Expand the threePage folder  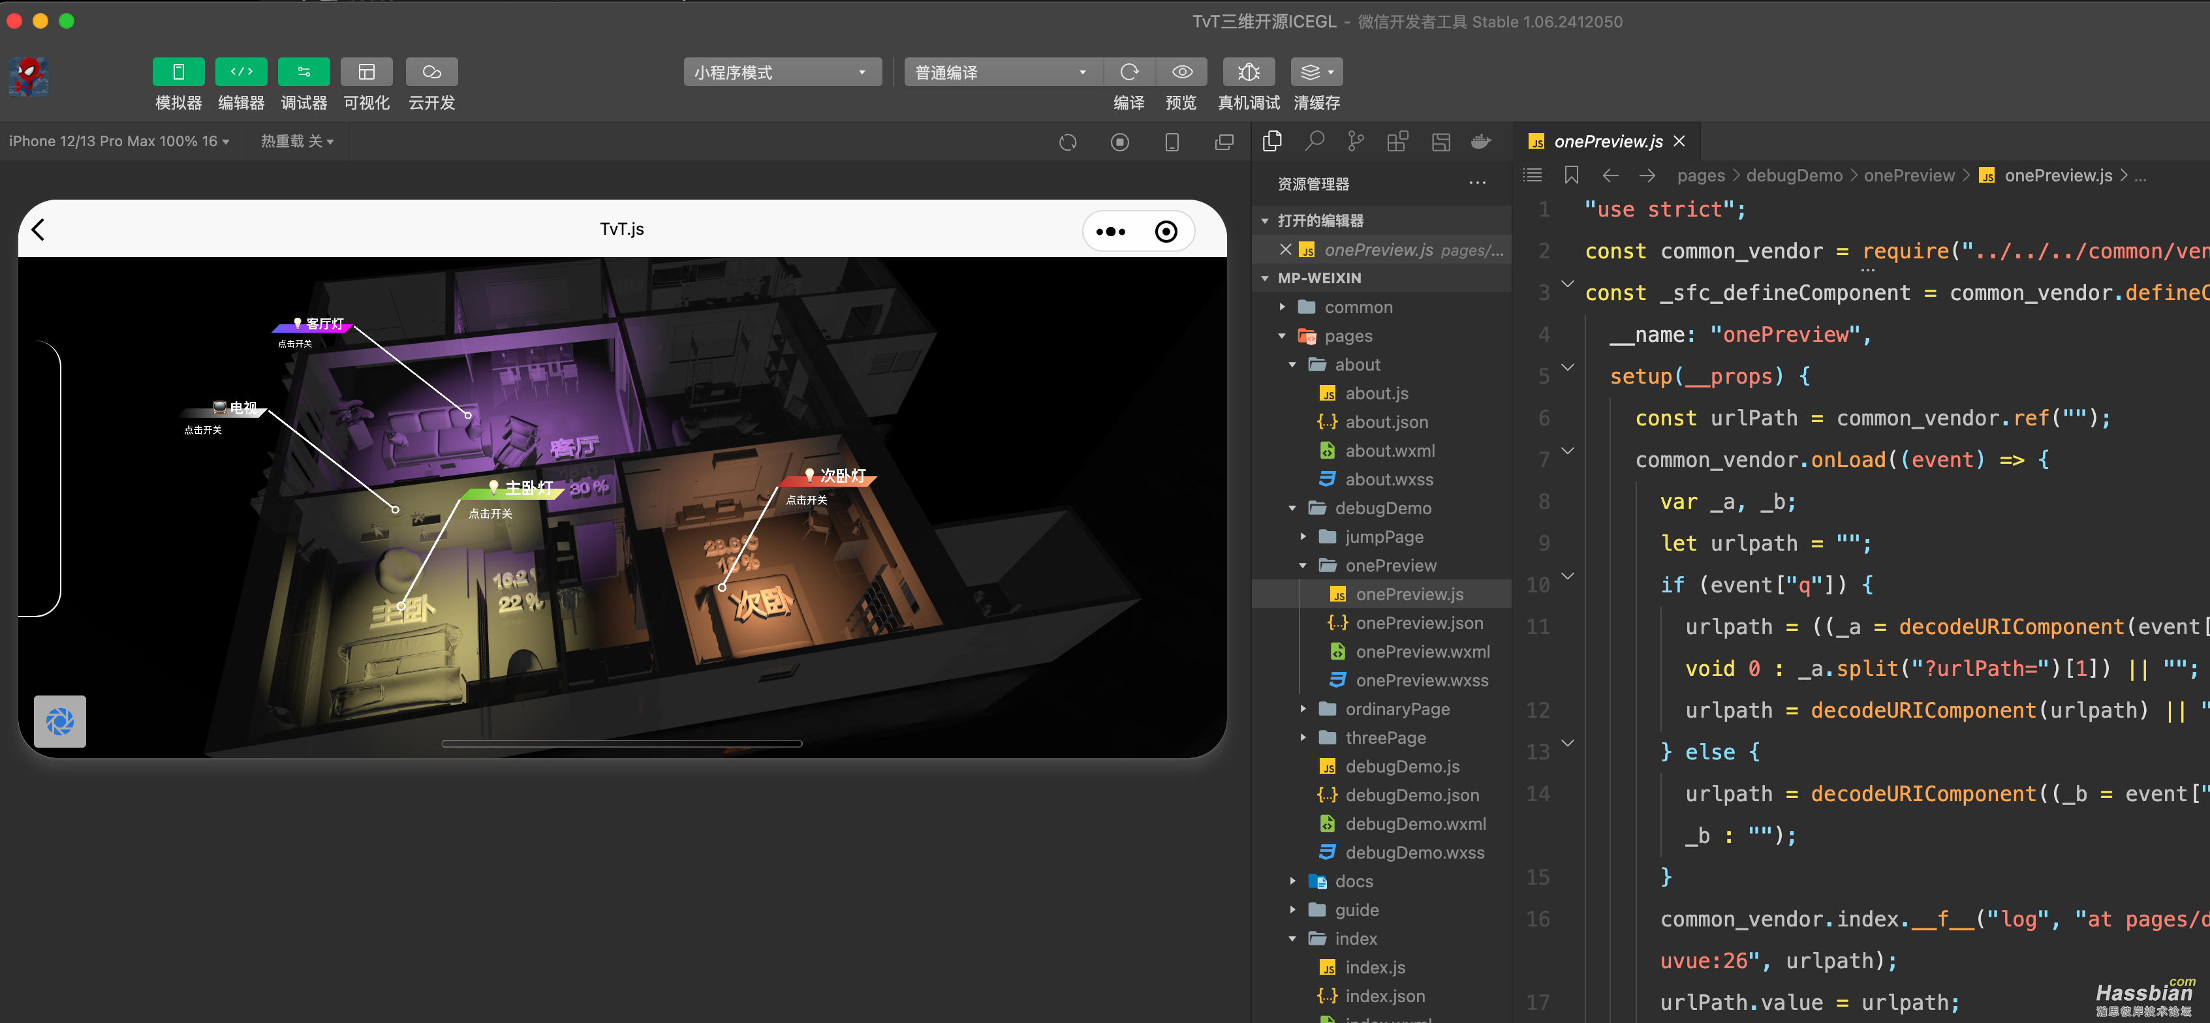[x=1385, y=737]
